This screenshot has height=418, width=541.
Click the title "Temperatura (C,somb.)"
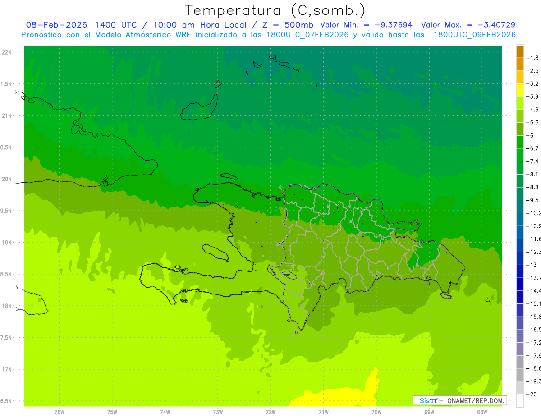[275, 10]
